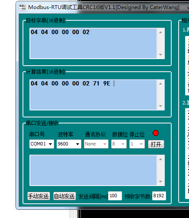The image size is (189, 218).
Task: Open the data bits dropdown showing 8
Action: click(x=119, y=144)
